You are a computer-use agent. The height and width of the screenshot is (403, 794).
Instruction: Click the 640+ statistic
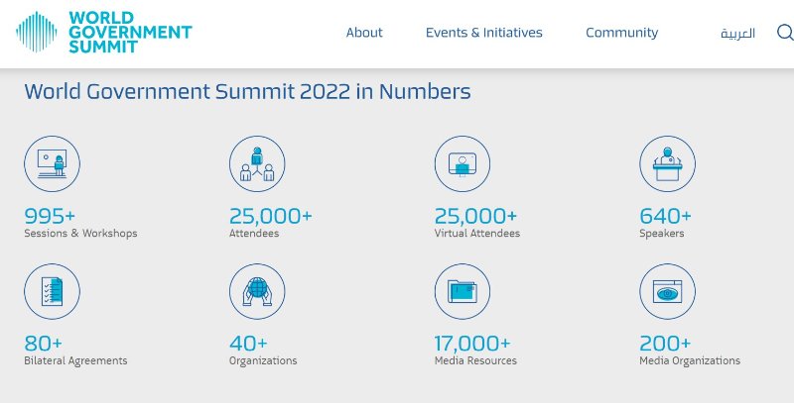click(x=665, y=216)
